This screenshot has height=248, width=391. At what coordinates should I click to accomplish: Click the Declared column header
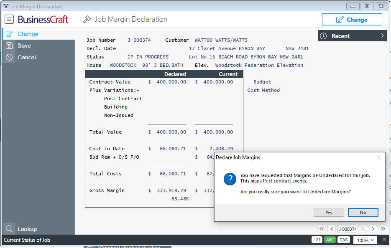click(x=175, y=74)
